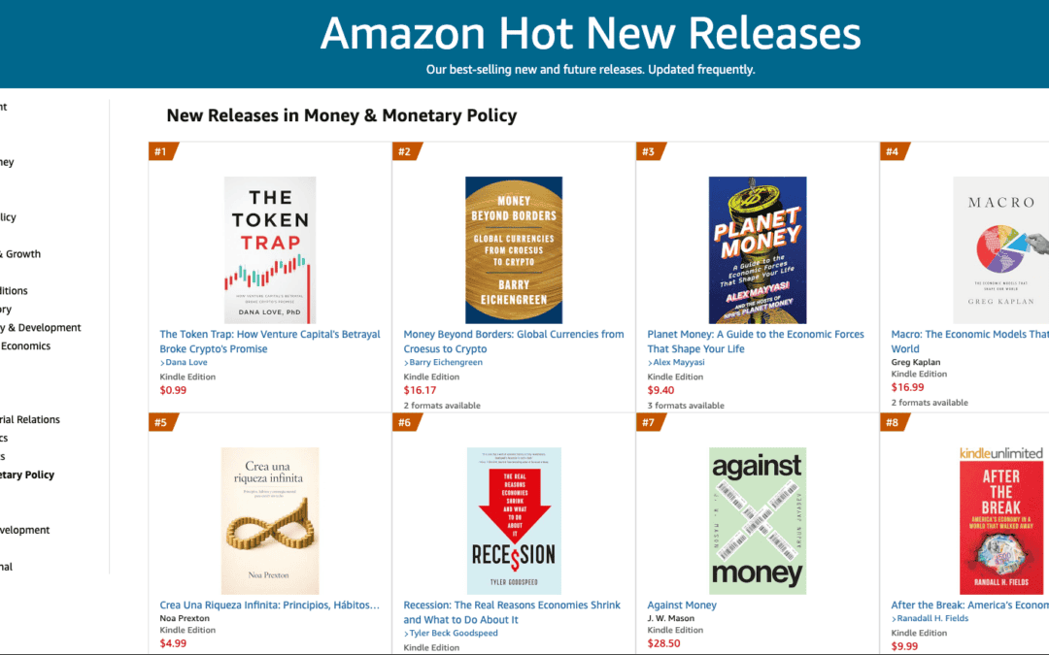The width and height of the screenshot is (1049, 655).
Task: Click the Against Money book cover
Action: click(x=757, y=520)
